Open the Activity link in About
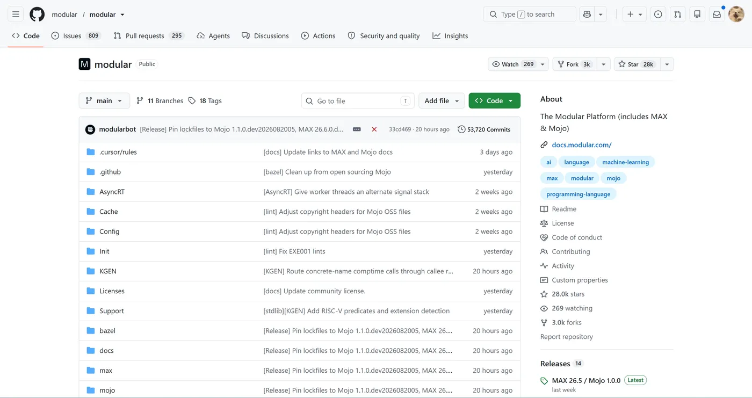This screenshot has height=398, width=752. [563, 266]
